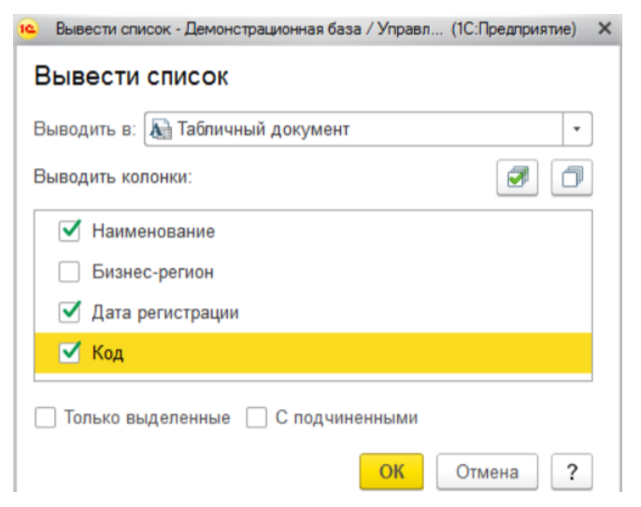Confirm with the yellow OK button
The image size is (641, 507).
click(x=392, y=472)
